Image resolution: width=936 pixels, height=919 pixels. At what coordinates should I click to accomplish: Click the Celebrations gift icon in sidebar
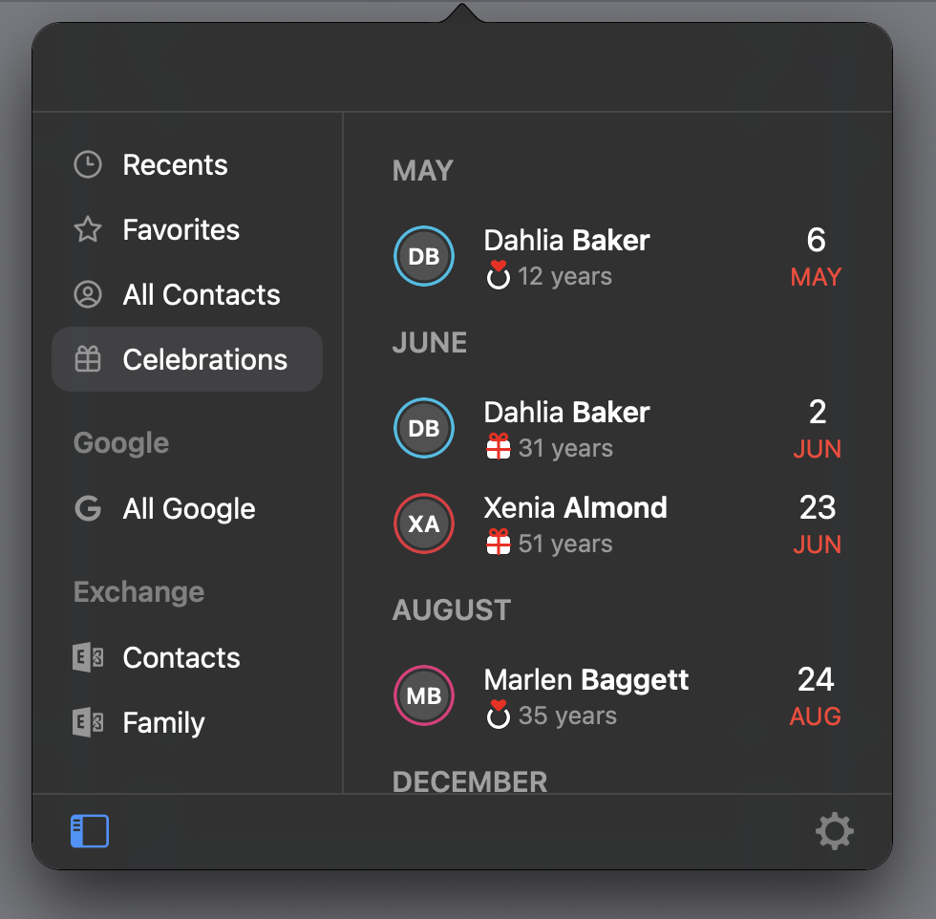coord(88,359)
